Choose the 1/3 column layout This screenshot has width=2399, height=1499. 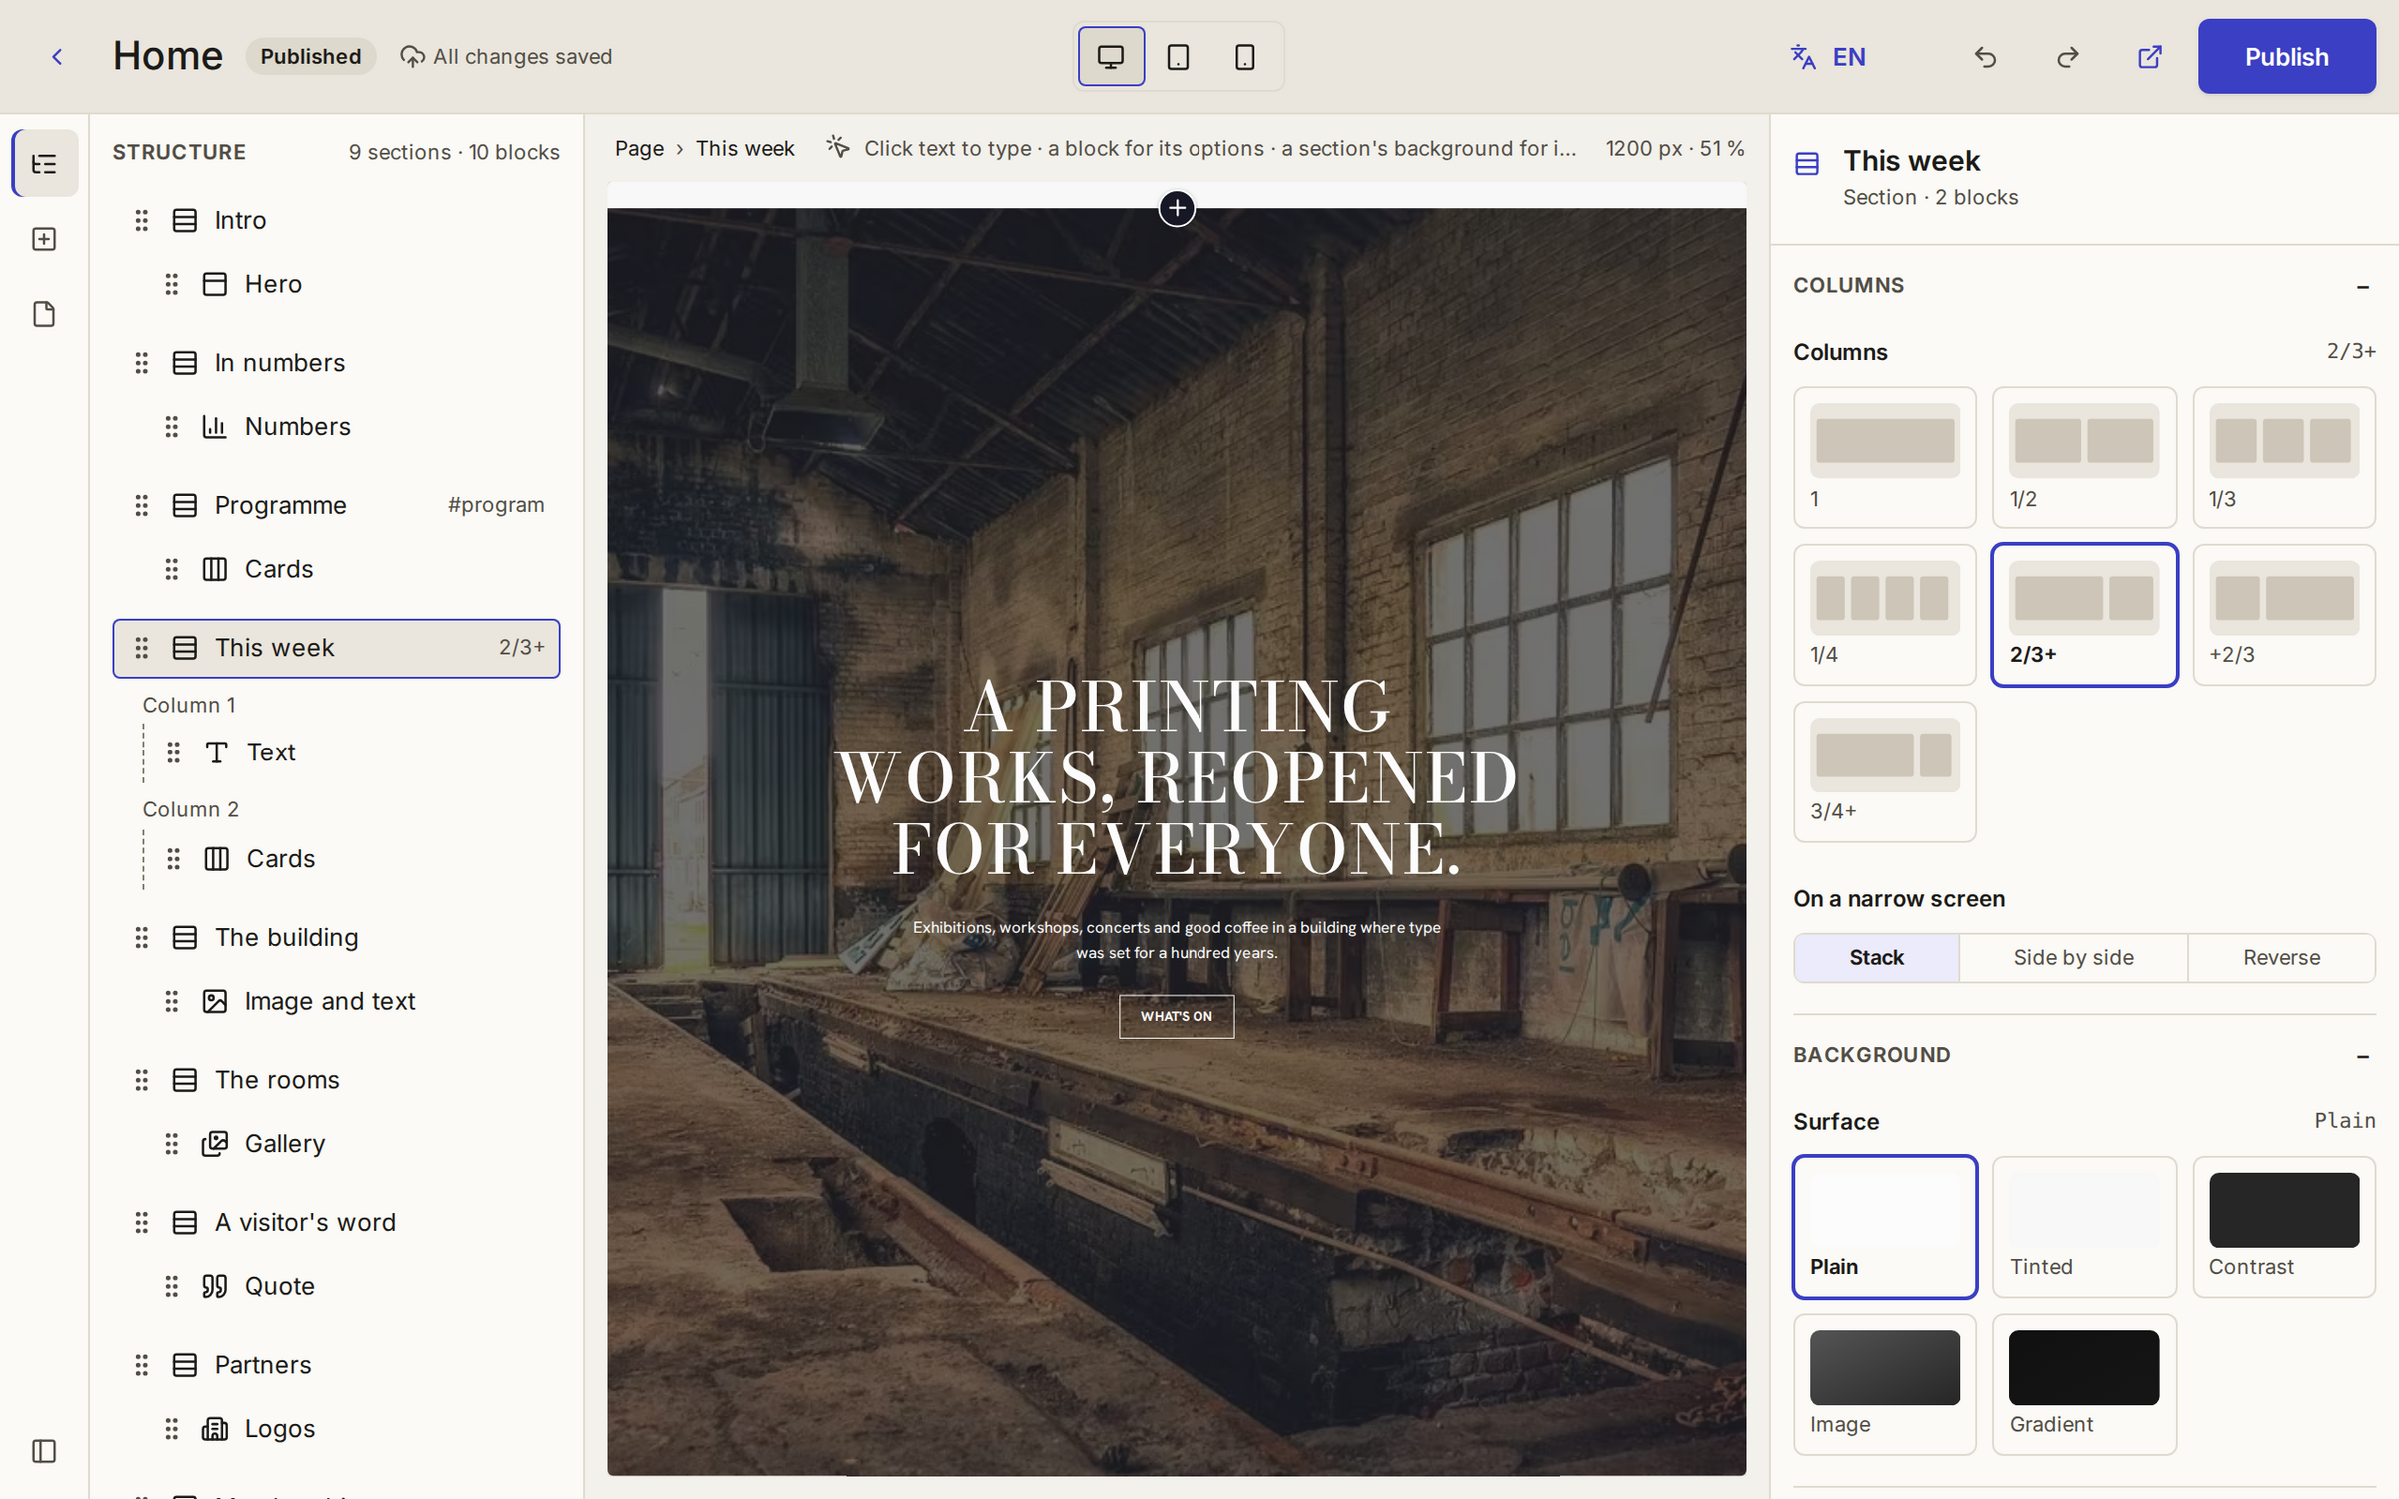tap(2284, 457)
